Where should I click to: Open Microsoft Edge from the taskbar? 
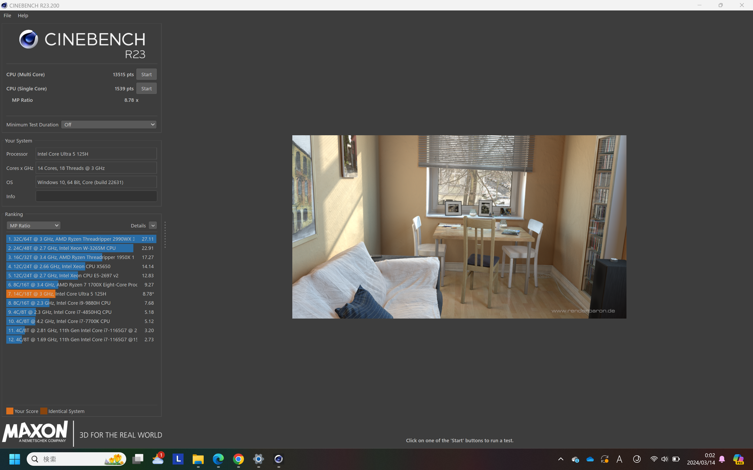click(x=218, y=459)
